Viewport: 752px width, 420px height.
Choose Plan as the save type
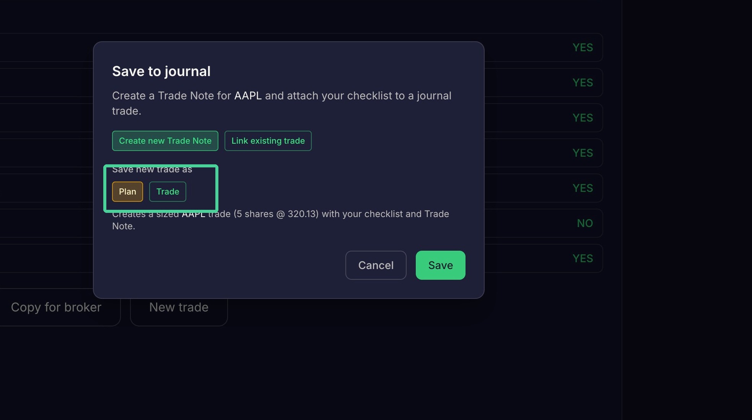coord(127,191)
